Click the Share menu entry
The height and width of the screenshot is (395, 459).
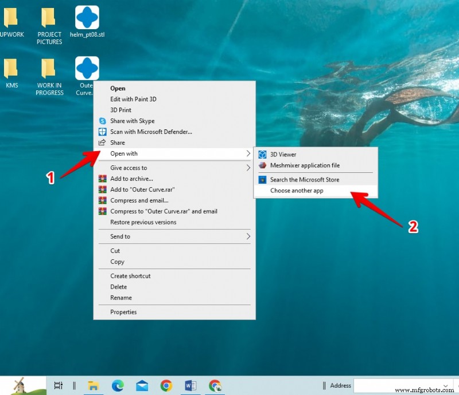(174, 143)
